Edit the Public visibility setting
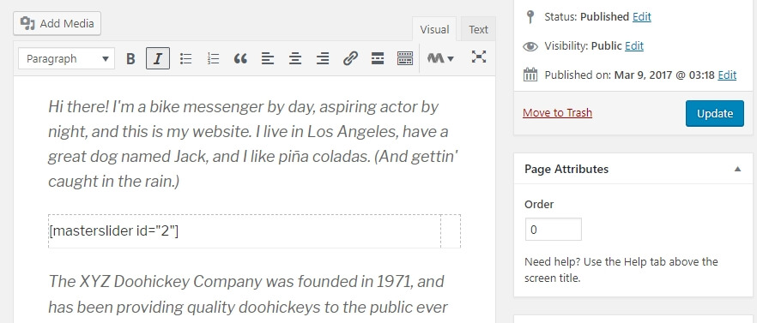Screen dimensions: 757x323 [x=634, y=46]
